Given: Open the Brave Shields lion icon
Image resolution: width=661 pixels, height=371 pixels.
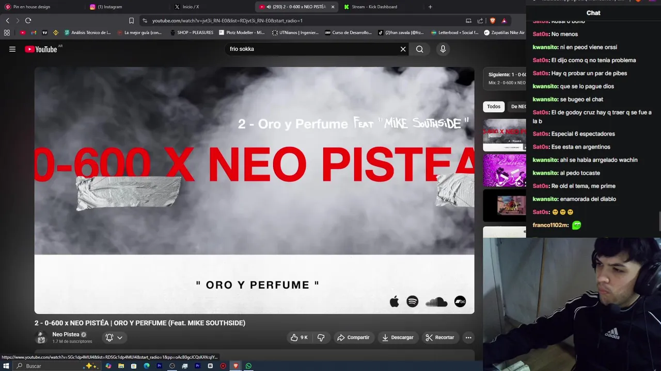Looking at the screenshot, I should click(493, 21).
